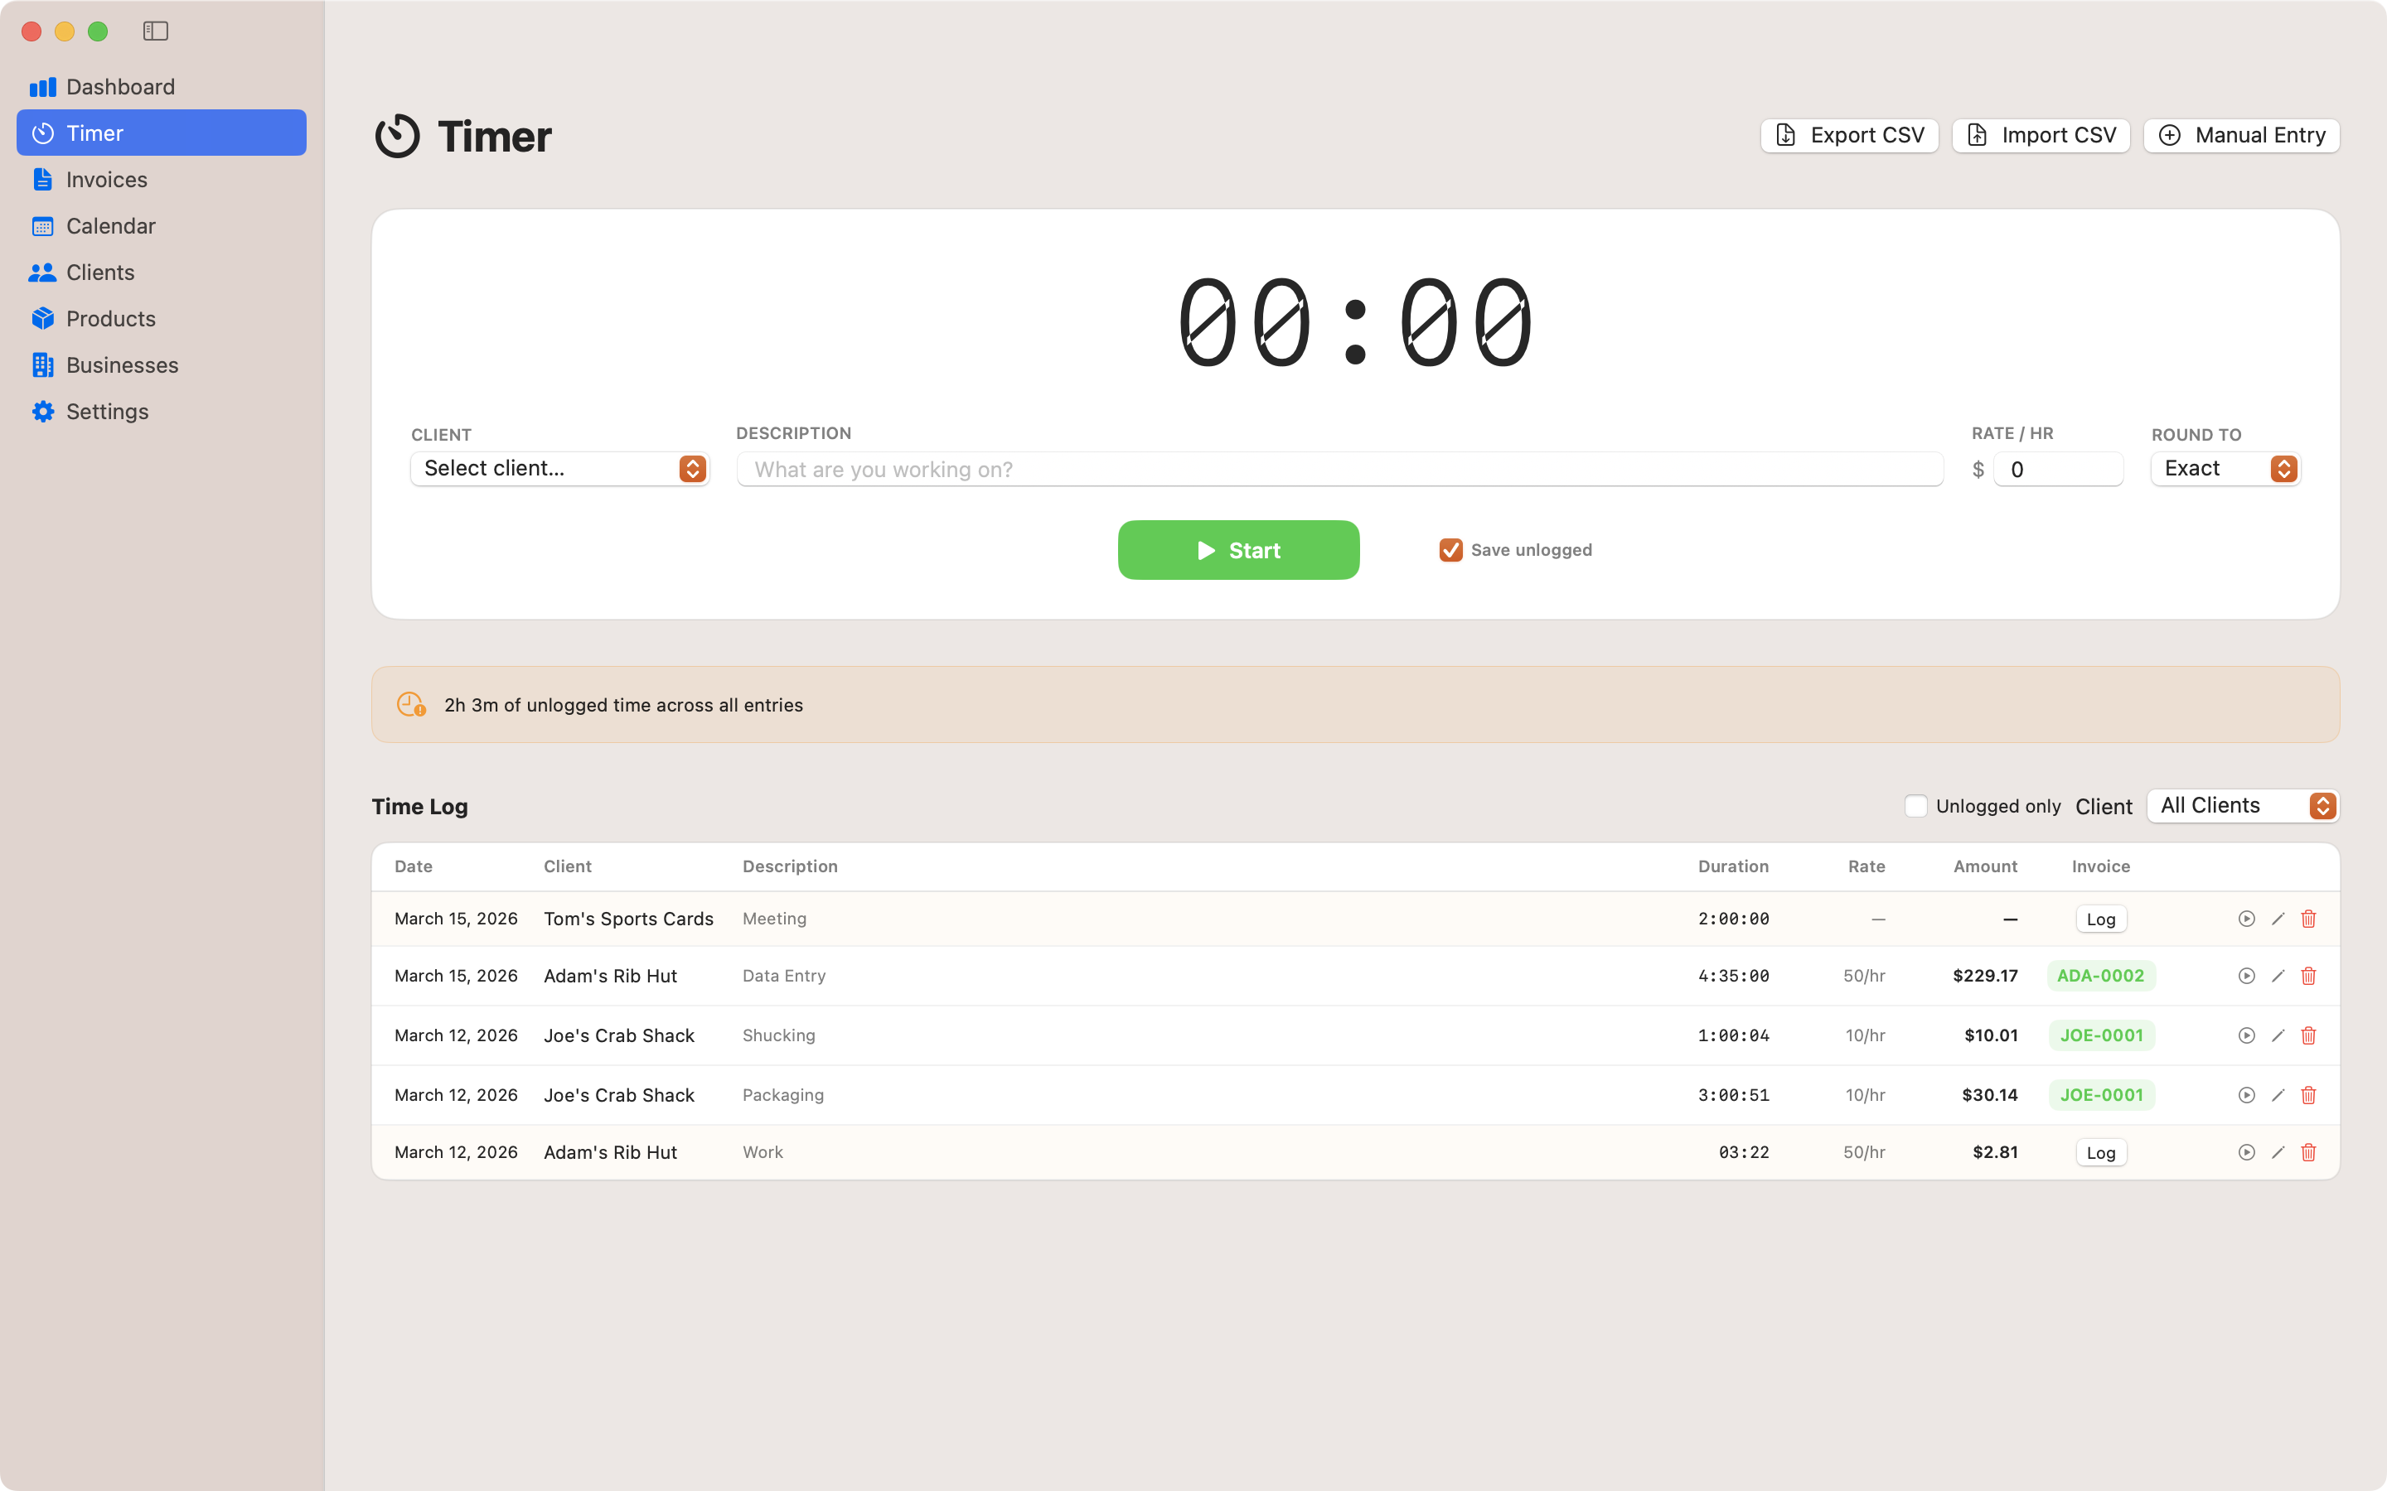Click the Date column header
The width and height of the screenshot is (2387, 1491).
414,866
